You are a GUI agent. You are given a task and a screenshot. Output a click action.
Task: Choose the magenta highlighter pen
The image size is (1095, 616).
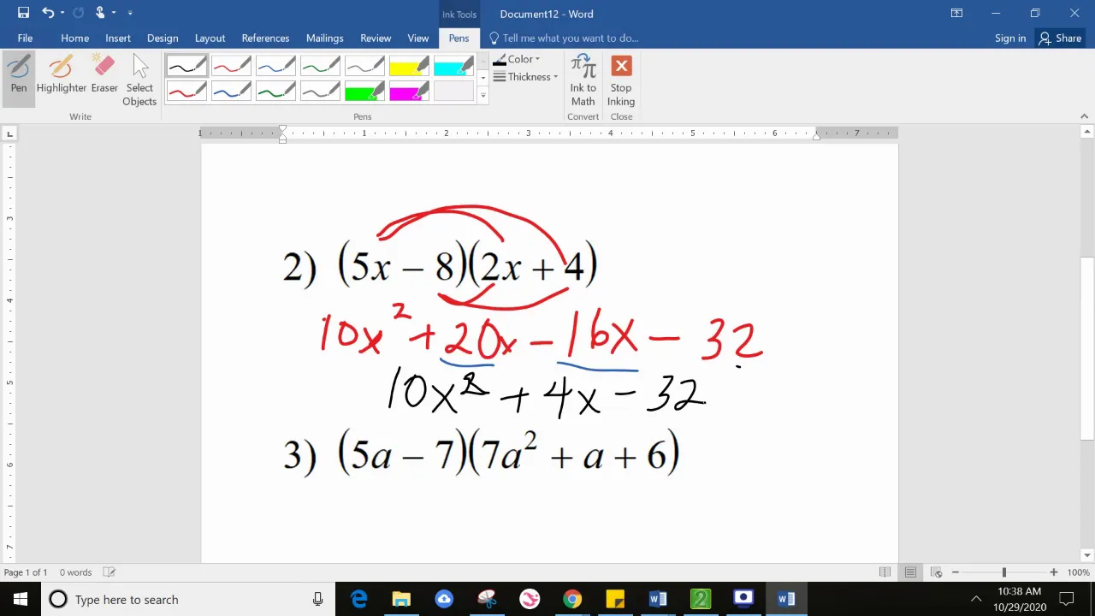click(x=409, y=91)
